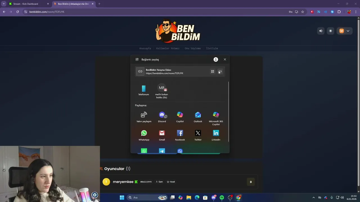Copy the room link from share dialog
The image size is (360, 202).
(x=220, y=72)
